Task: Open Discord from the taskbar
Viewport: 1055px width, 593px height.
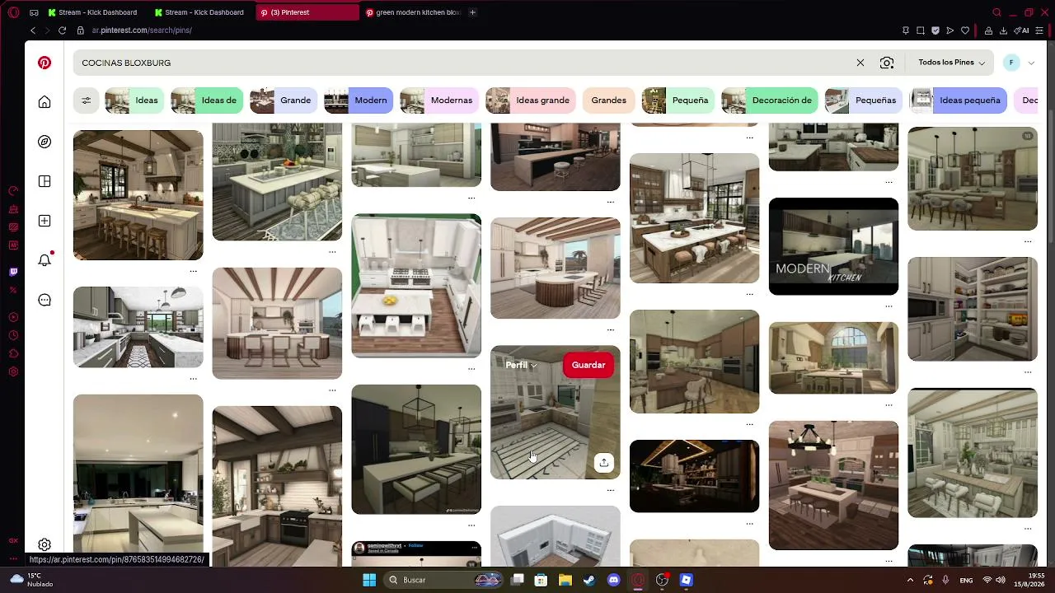Action: 613,580
